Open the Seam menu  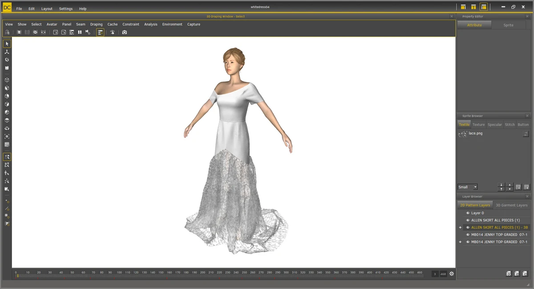click(81, 24)
